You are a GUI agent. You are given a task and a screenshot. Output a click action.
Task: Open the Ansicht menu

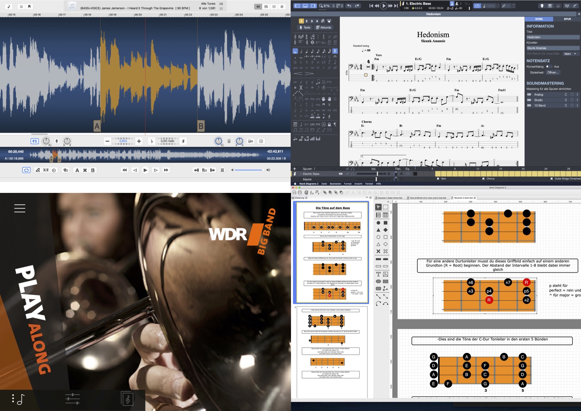click(358, 184)
